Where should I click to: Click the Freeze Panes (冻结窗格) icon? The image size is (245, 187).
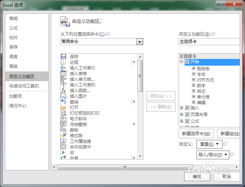click(64, 124)
